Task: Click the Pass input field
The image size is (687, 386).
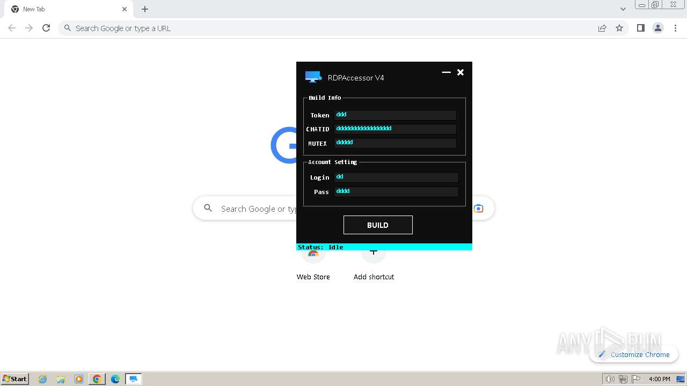Action: coord(396,192)
